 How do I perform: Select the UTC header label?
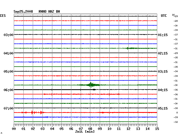tap(164, 16)
